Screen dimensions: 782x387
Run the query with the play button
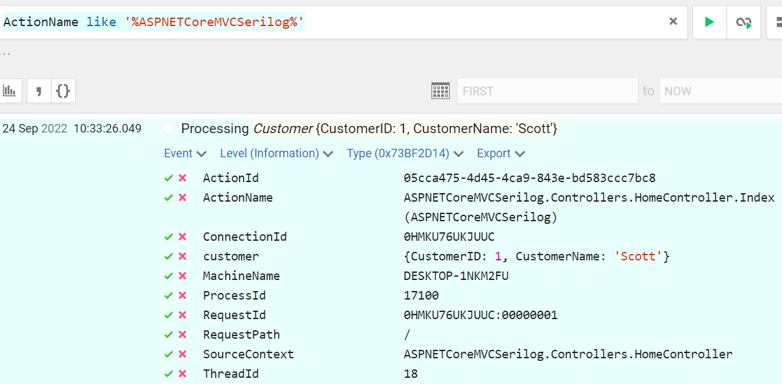[709, 22]
